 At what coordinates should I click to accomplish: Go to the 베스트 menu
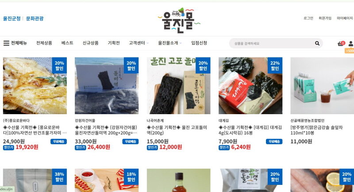tap(67, 43)
